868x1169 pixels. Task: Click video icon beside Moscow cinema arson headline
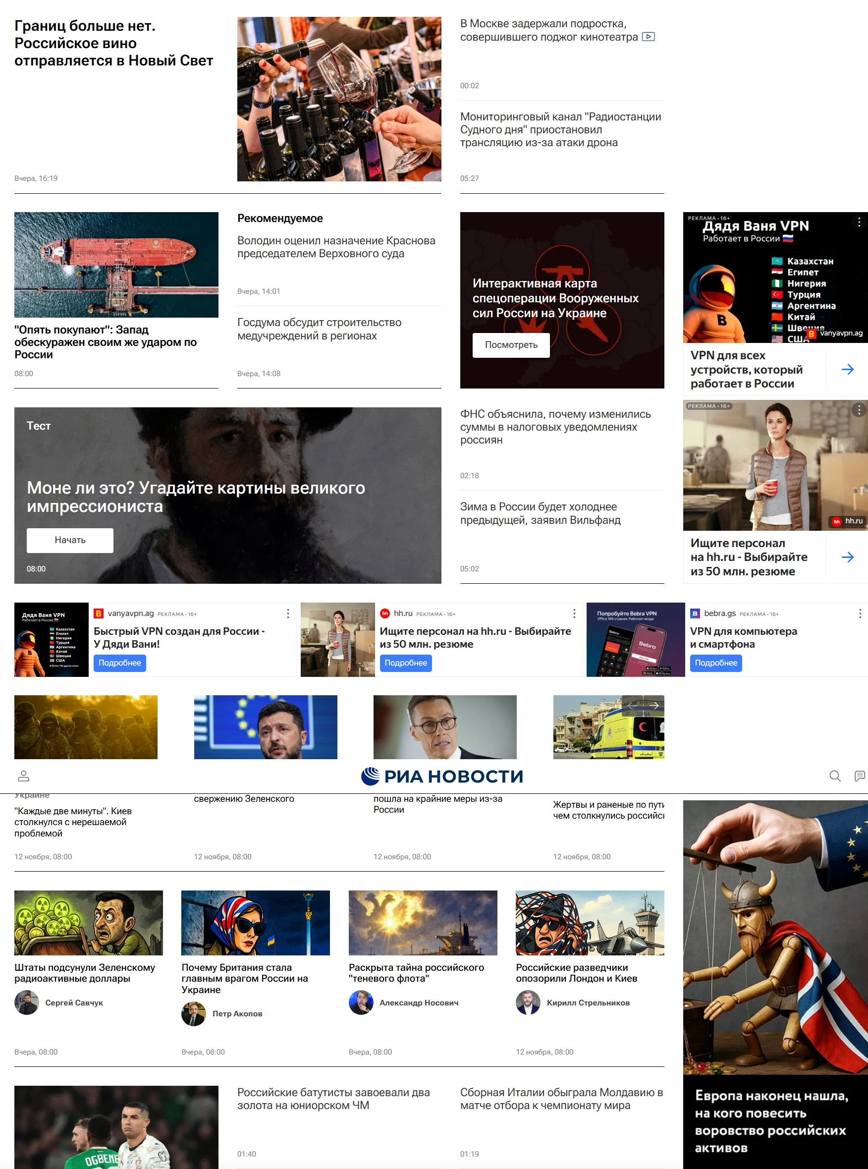click(649, 37)
